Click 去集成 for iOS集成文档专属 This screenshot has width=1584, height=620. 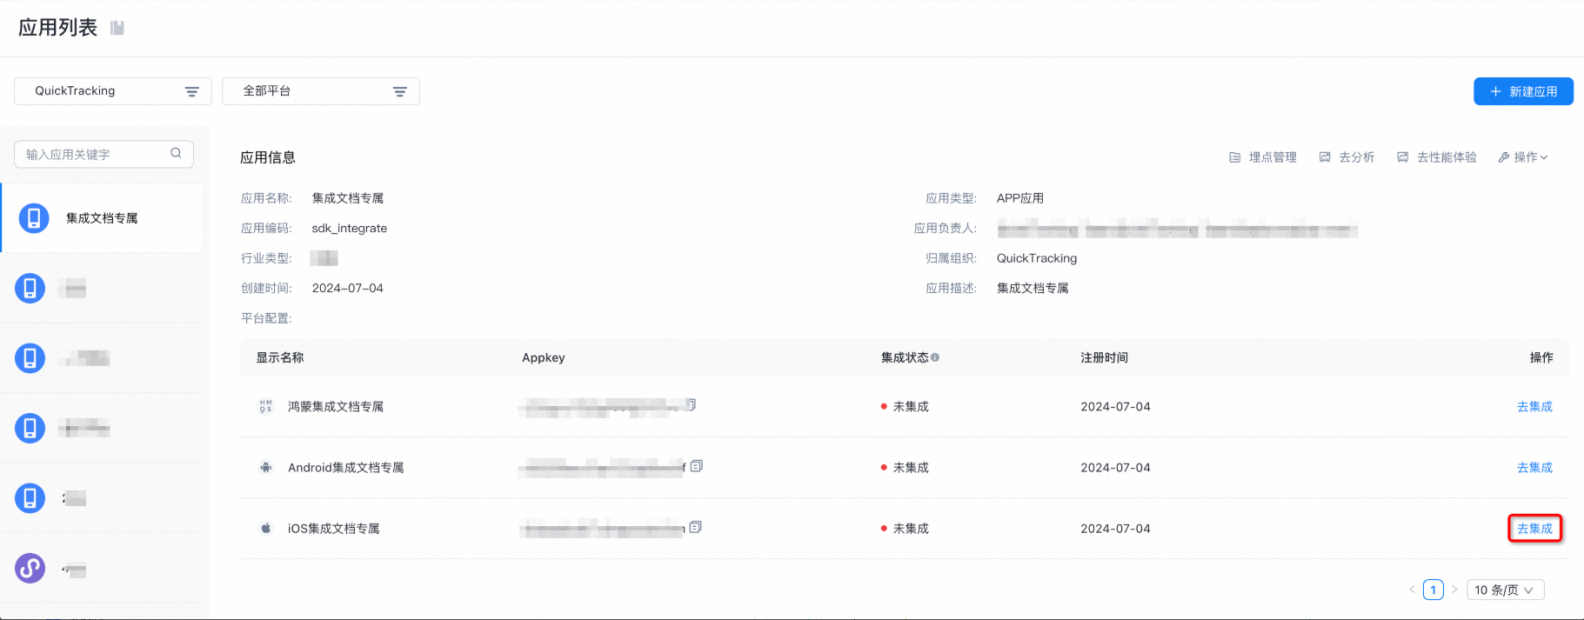tap(1534, 528)
